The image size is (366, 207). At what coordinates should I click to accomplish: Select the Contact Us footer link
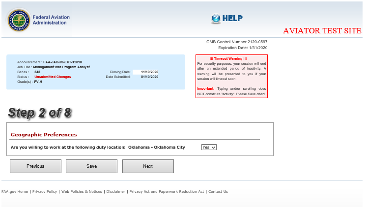coord(218,192)
